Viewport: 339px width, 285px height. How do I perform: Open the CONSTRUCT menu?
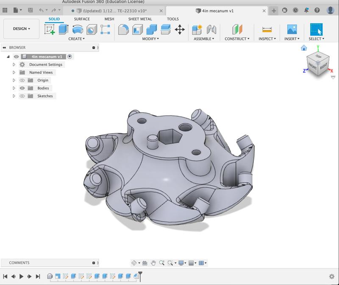[237, 39]
